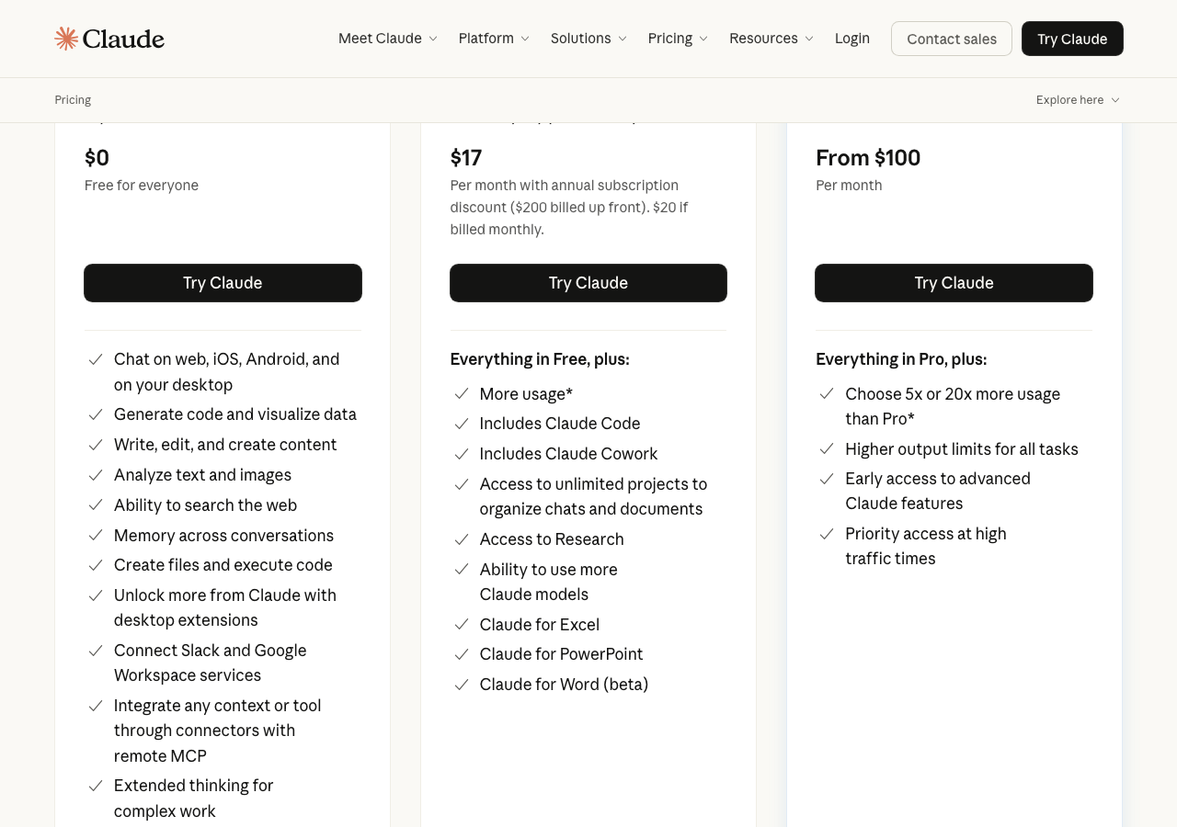Screen dimensions: 1177x827
Task: Click Try Claude button under $17 plan
Action: pos(588,283)
